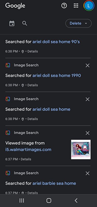The height and width of the screenshot is (207, 97).
Task: Remove the 'ariel doll sea home' search entry
Action: pyautogui.click(x=87, y=99)
